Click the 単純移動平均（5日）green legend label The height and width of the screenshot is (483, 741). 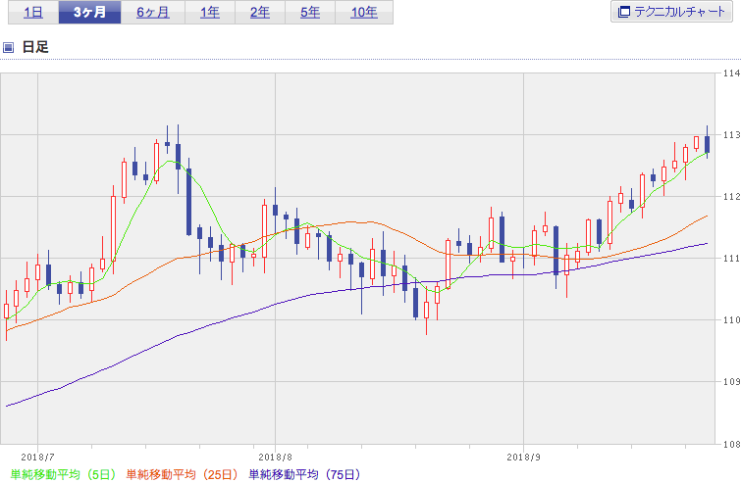63,474
